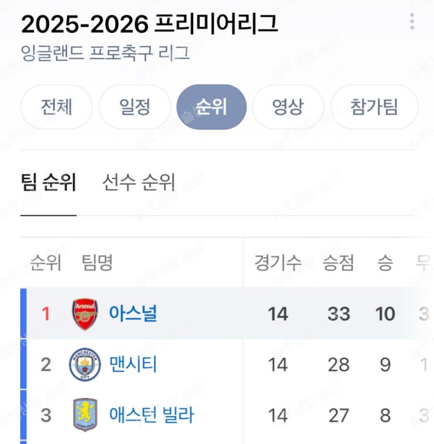
Task: Open the 애스턴 빌라 team link
Action: point(151,415)
